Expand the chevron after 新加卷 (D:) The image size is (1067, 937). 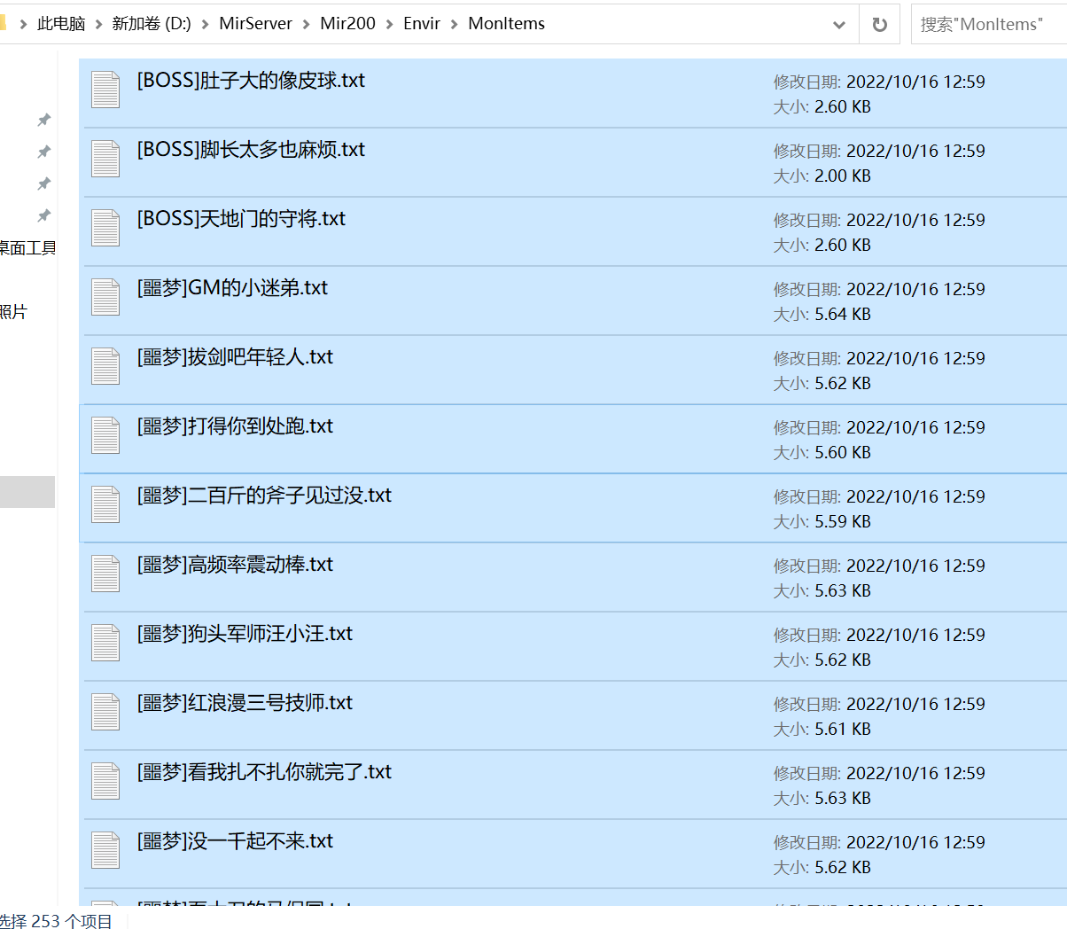(x=206, y=24)
